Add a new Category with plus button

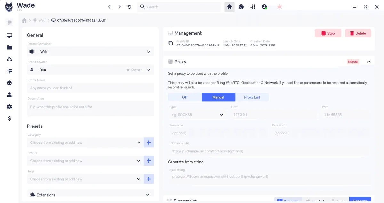[148, 142]
